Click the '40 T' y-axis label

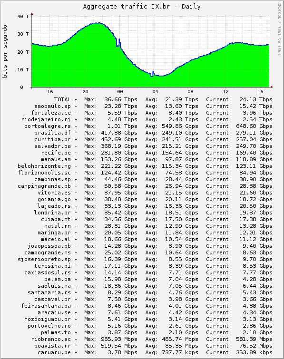tap(23, 17)
